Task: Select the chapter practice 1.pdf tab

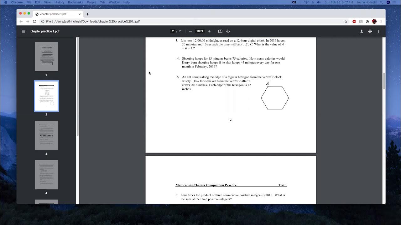Action: pos(57,14)
